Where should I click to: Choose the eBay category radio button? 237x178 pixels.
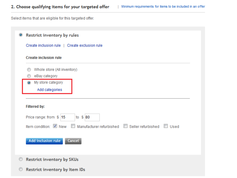coord(29,76)
